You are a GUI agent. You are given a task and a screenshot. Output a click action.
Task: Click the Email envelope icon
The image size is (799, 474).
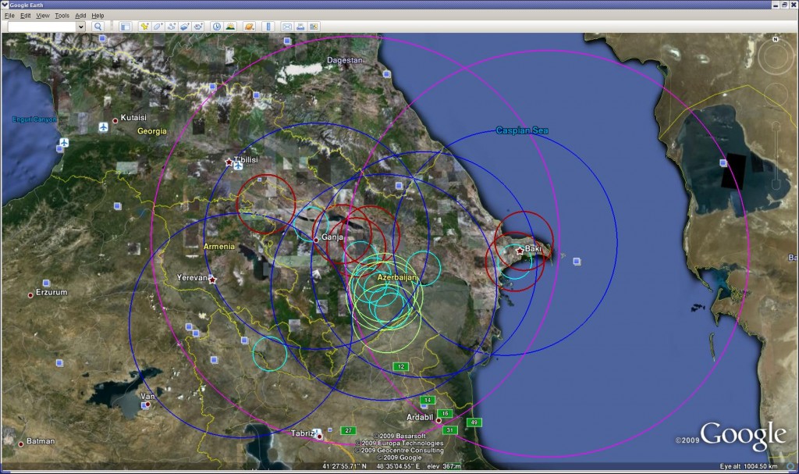click(x=287, y=27)
